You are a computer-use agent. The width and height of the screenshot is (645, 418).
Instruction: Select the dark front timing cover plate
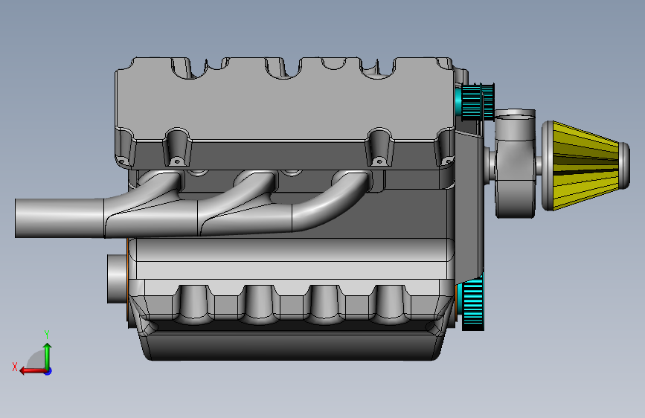[469, 206]
